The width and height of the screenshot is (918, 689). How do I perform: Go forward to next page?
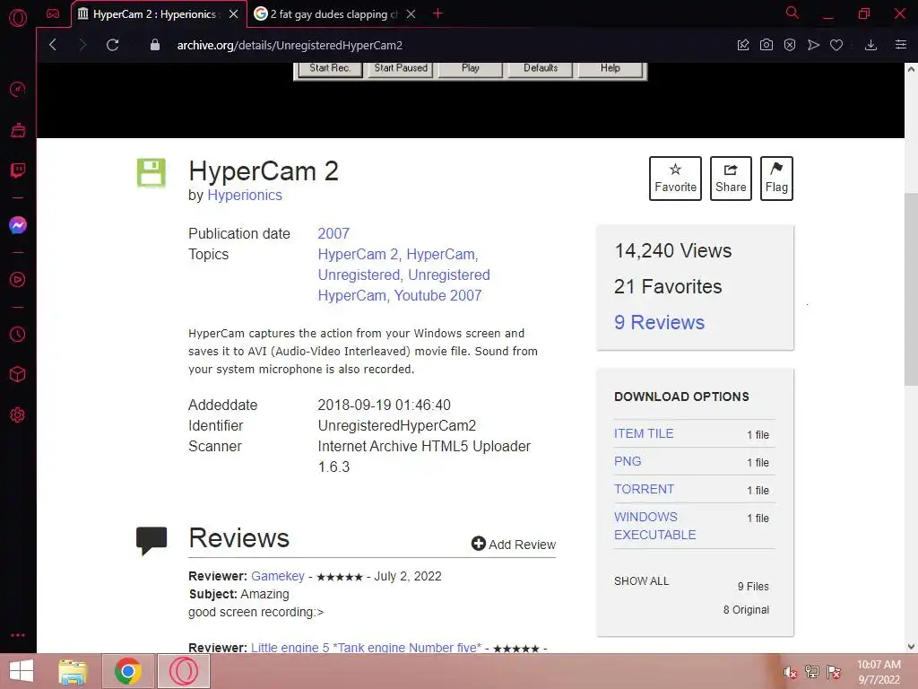pos(82,45)
